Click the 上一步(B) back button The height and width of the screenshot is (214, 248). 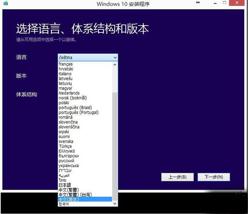pos(177,177)
